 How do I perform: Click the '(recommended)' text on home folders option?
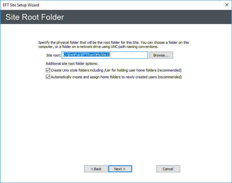170,77
